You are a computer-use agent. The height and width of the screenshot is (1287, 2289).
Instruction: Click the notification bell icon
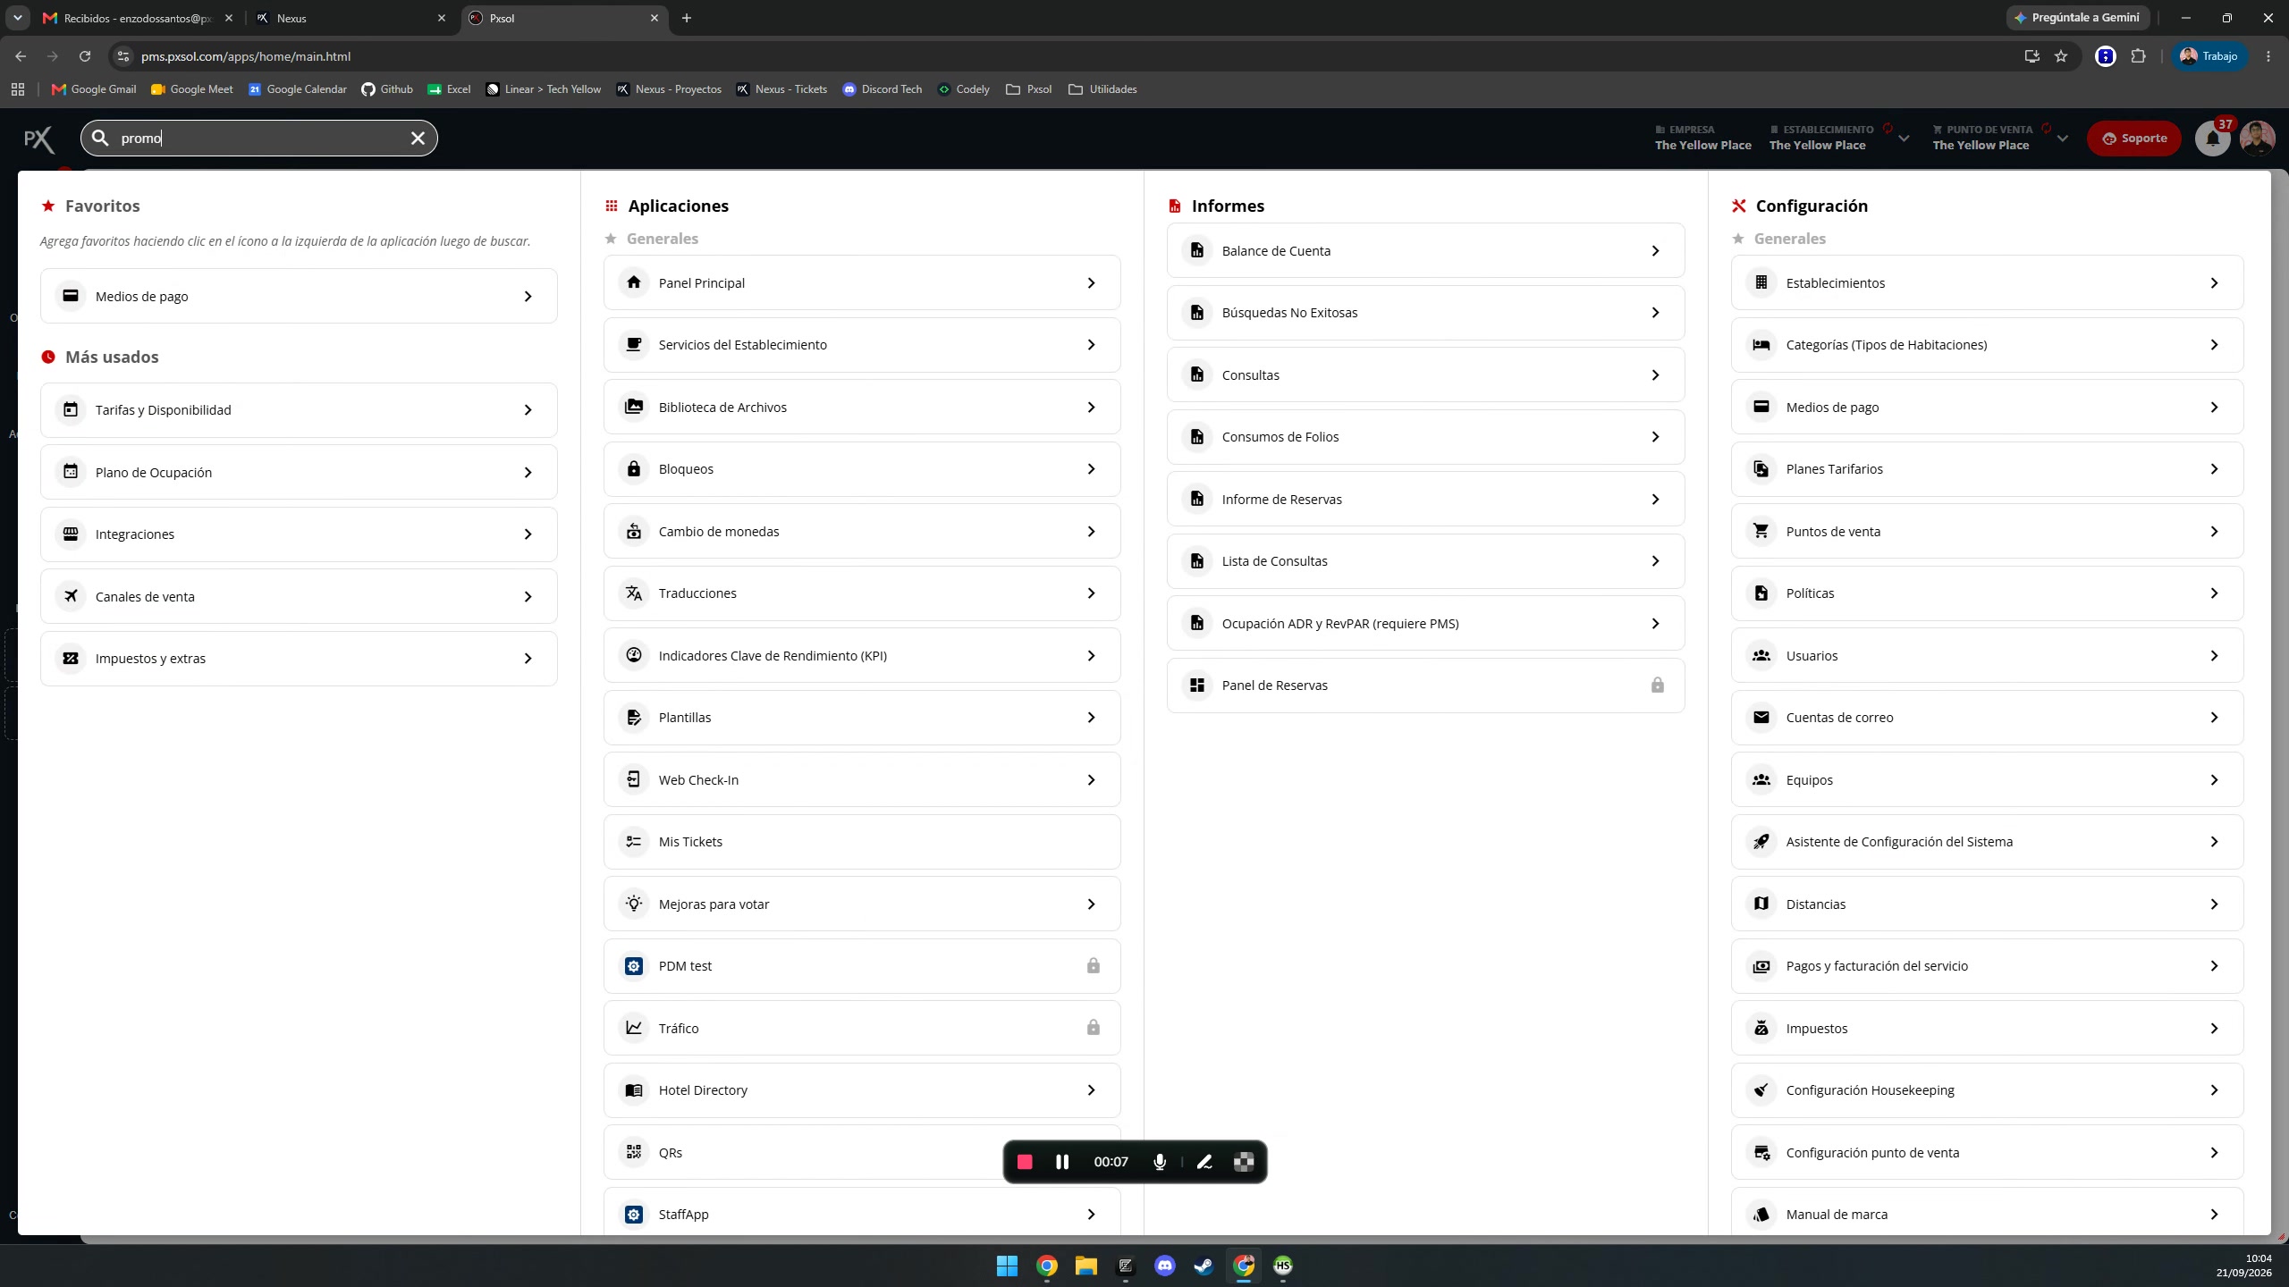point(2213,139)
